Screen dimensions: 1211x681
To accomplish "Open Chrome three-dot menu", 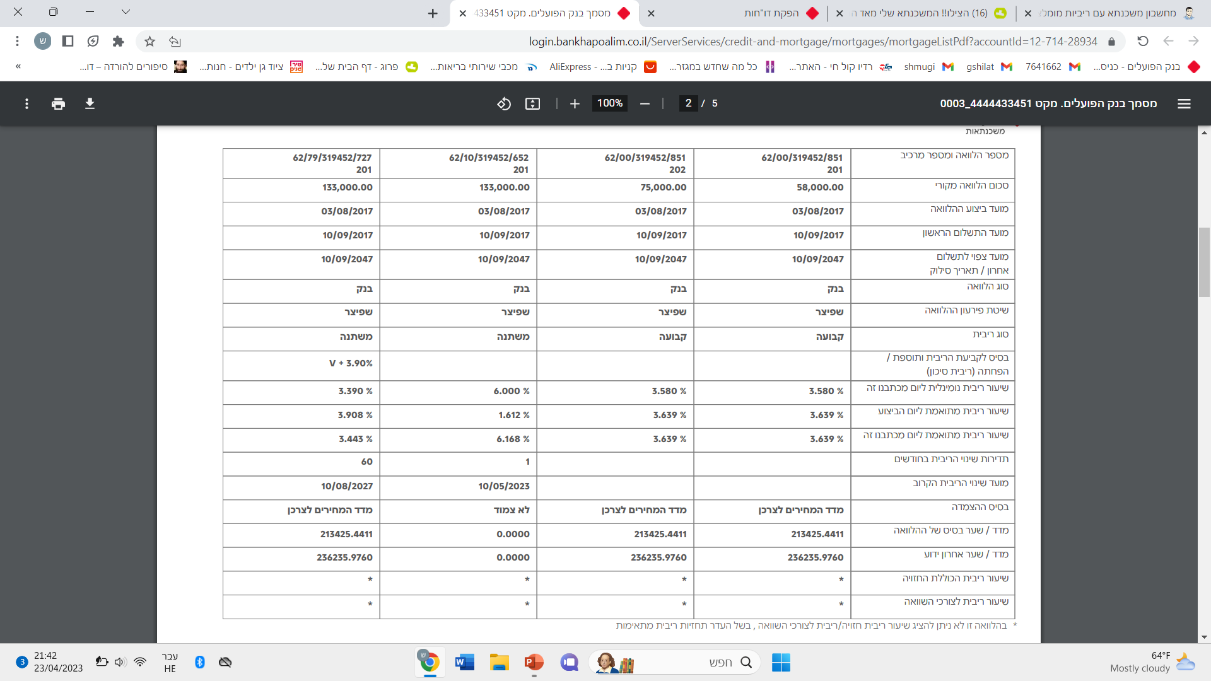I will (x=17, y=41).
